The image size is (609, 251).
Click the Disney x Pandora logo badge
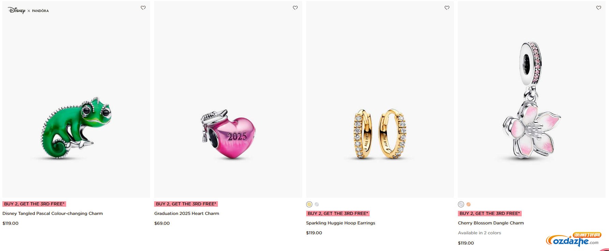28,11
